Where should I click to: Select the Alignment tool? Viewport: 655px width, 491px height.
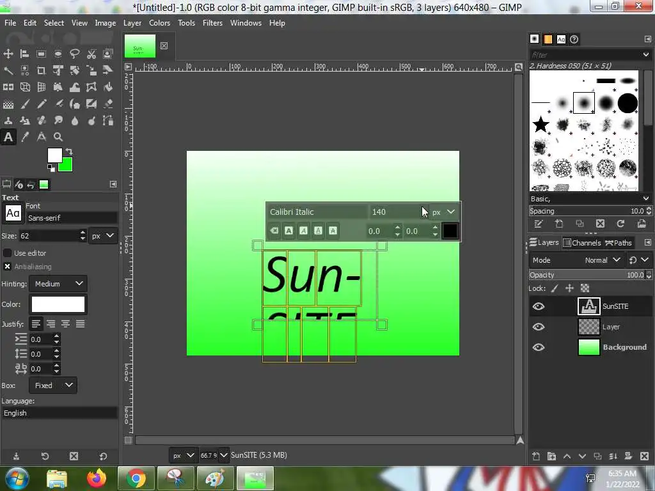coord(25,54)
